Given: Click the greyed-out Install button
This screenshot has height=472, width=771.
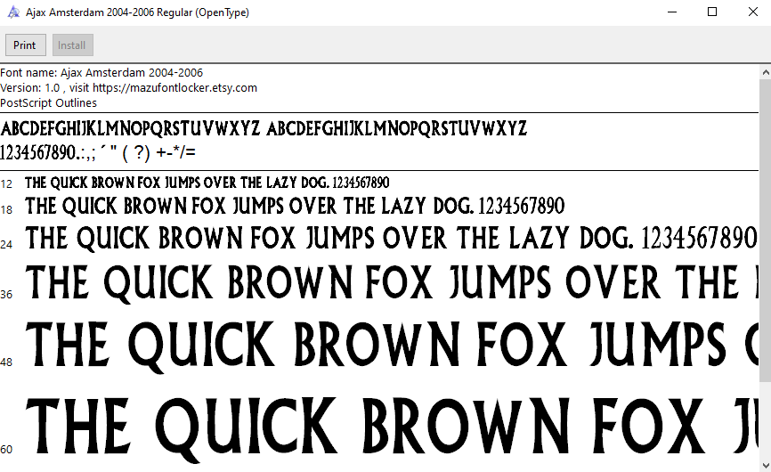Looking at the screenshot, I should tap(72, 45).
